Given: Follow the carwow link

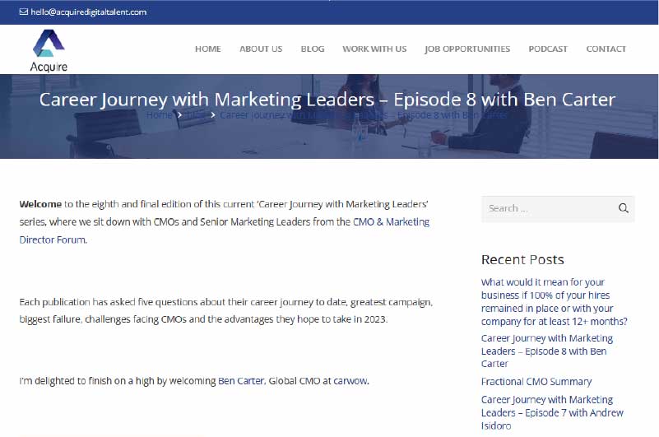Looking at the screenshot, I should tap(350, 381).
